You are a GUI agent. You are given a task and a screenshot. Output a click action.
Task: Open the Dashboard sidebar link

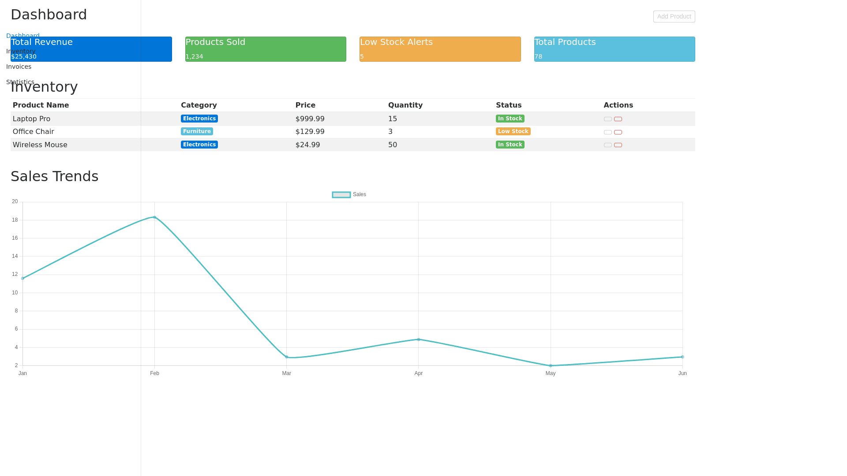[23, 36]
